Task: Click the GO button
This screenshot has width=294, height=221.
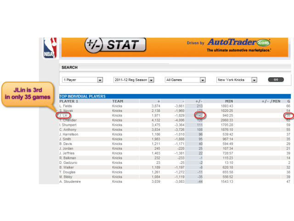Action: click(276, 80)
